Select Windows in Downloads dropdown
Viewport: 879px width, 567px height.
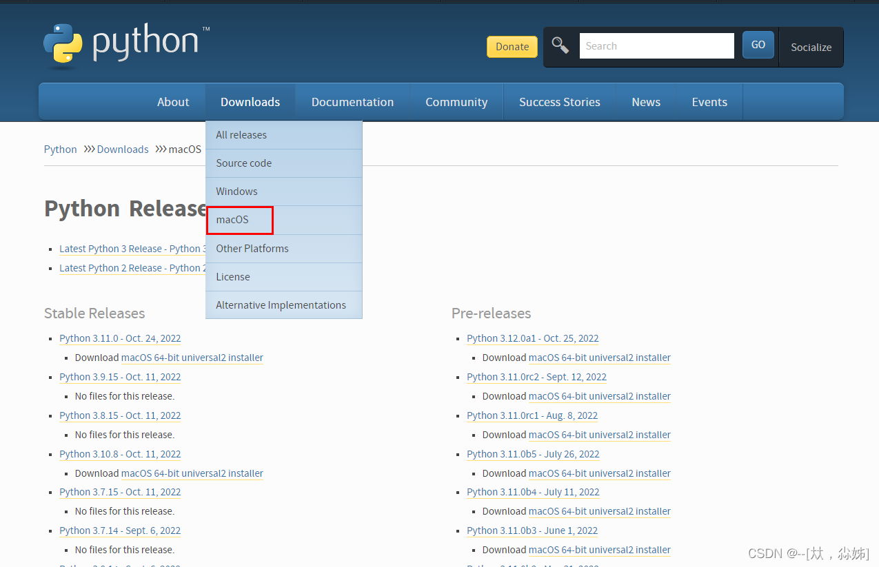pos(284,192)
